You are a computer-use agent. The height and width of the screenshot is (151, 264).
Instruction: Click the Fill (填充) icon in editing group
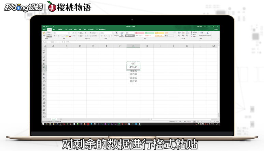click(192, 35)
